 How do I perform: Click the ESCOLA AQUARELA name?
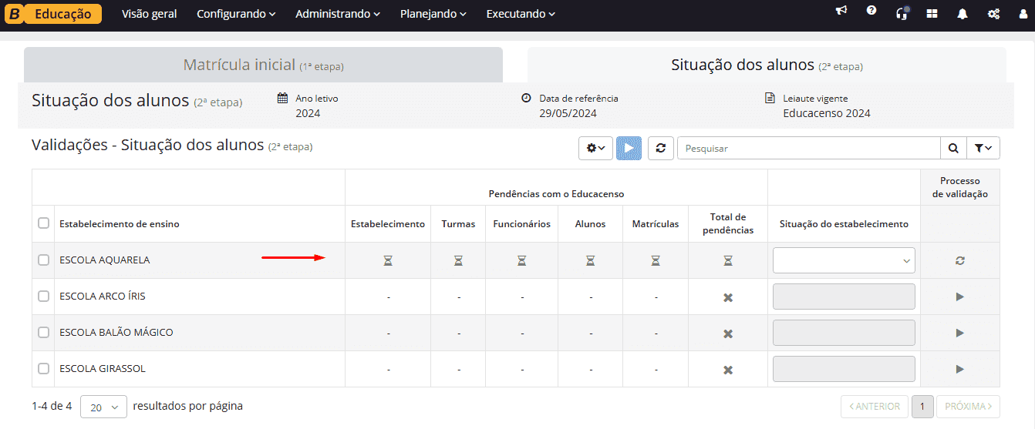point(104,260)
